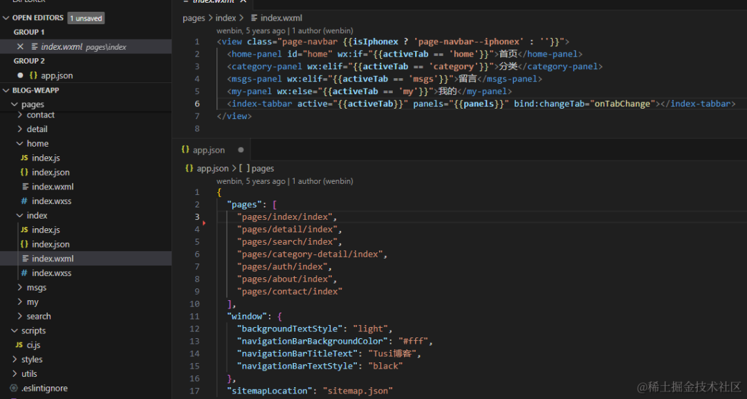Viewport: 747px width, 399px height.
Task: Expand the contact folder
Action: (19, 115)
